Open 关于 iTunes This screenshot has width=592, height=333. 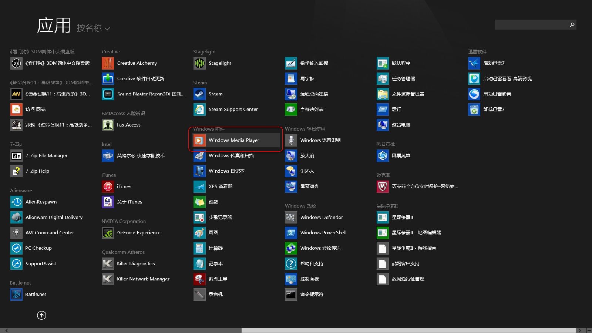[122, 202]
